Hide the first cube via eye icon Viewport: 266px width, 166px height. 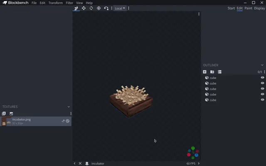pos(262,78)
